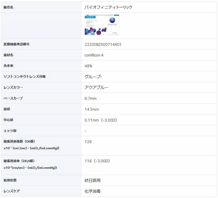The width and height of the screenshot is (218, 198).
Task: Click the Biofinity toric product box image
Action: click(x=102, y=25)
